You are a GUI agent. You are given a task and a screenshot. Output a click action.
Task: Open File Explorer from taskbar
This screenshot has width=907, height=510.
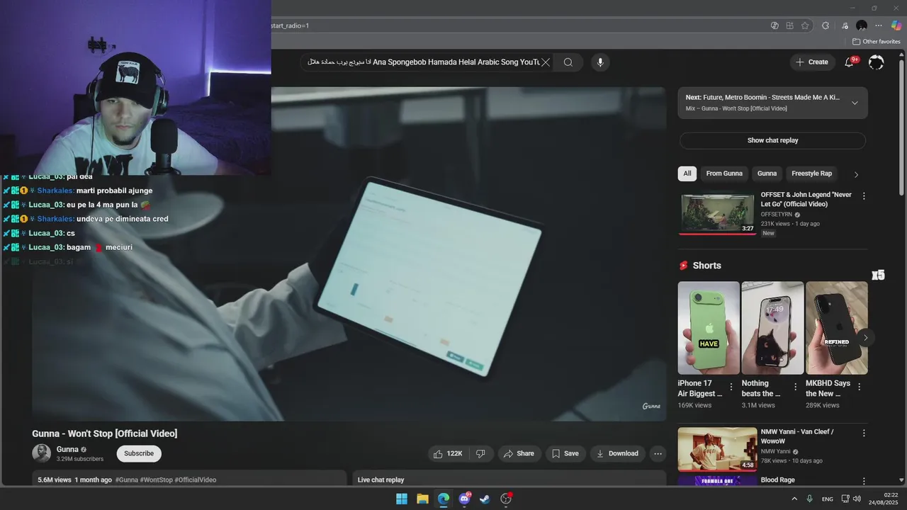coord(422,499)
